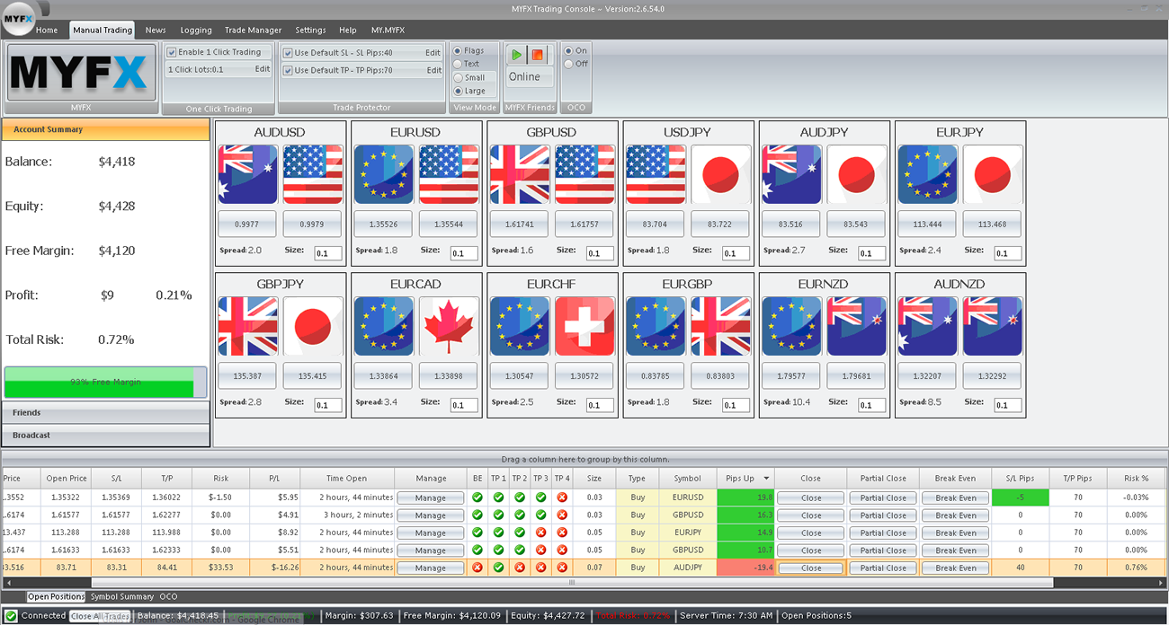This screenshot has width=1169, height=625.
Task: Click the AUDUSD ask price 0.9979 button
Action: tap(312, 224)
